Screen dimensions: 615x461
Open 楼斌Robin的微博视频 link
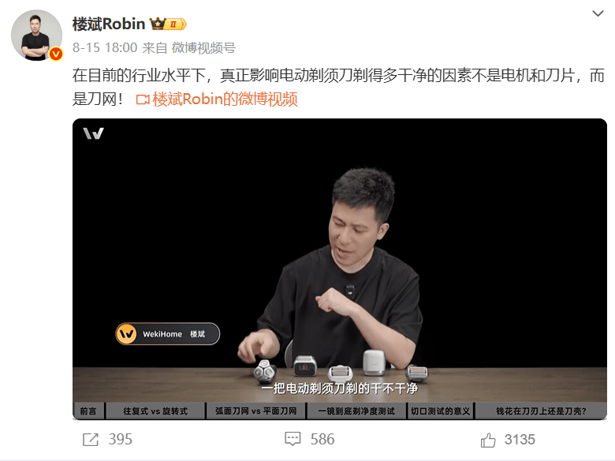(x=225, y=99)
